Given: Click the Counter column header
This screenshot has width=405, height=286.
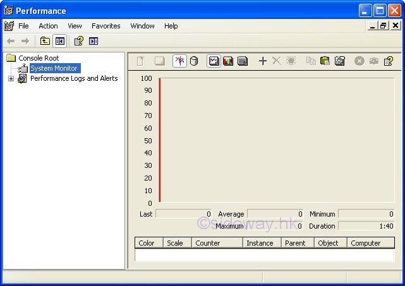Looking at the screenshot, I should coord(217,243).
